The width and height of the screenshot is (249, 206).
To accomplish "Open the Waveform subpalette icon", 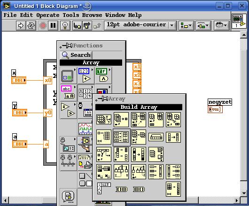I will click(x=86, y=128).
